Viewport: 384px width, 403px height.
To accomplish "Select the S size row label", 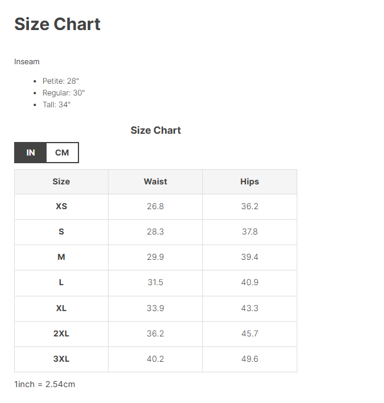I will tap(61, 232).
